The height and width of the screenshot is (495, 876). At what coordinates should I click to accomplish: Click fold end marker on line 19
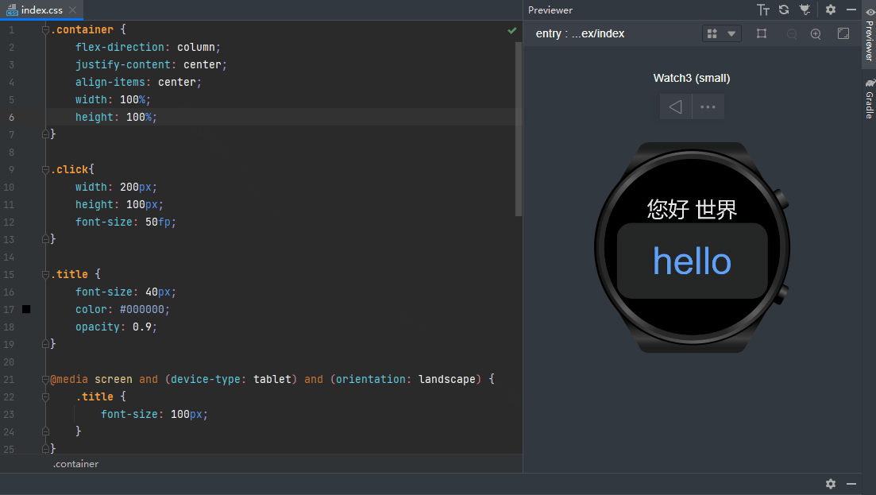tap(45, 344)
